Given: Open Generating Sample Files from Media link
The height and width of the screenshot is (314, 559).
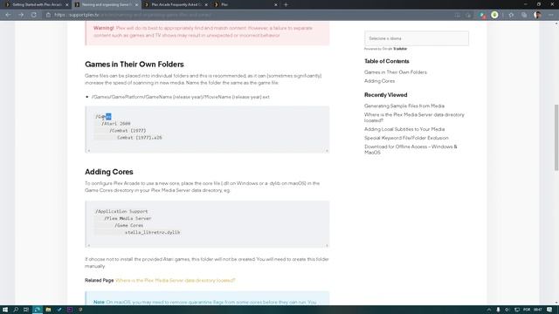Looking at the screenshot, I should [404, 106].
